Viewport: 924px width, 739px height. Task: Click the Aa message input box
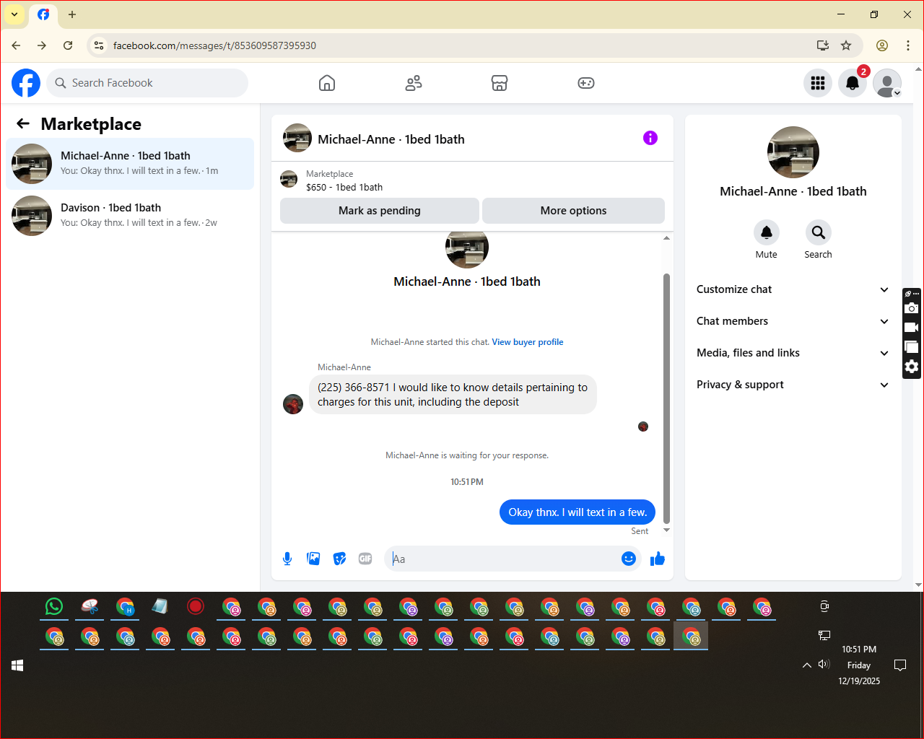point(502,559)
